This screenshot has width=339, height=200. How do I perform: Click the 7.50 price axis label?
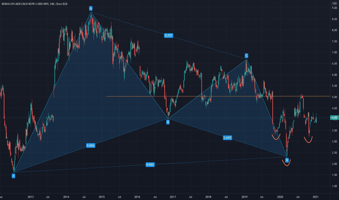pos(334,41)
